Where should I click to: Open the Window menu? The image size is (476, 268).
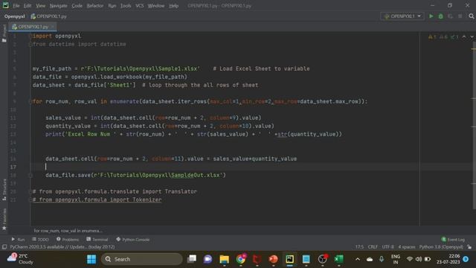point(156,6)
